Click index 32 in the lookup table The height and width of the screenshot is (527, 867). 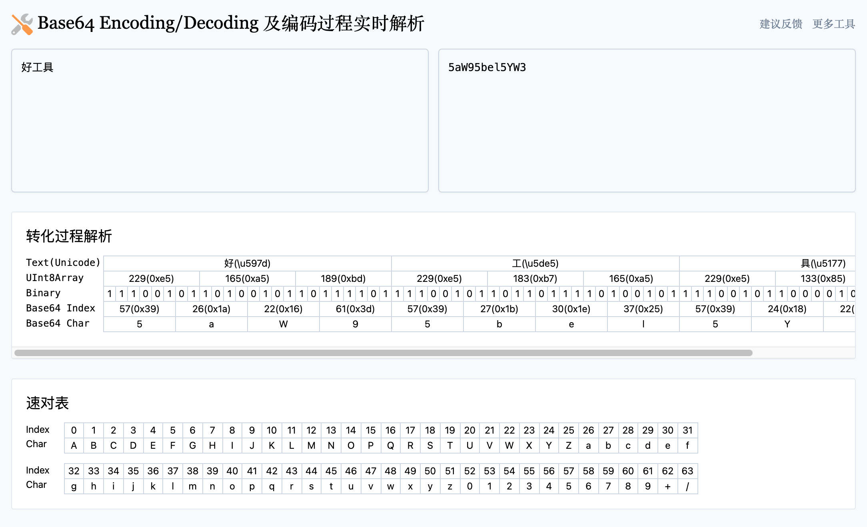pos(74,471)
